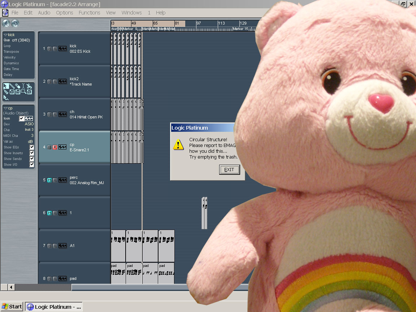Open the Functions menu
Viewport: 416px width, 312px height.
tap(89, 13)
